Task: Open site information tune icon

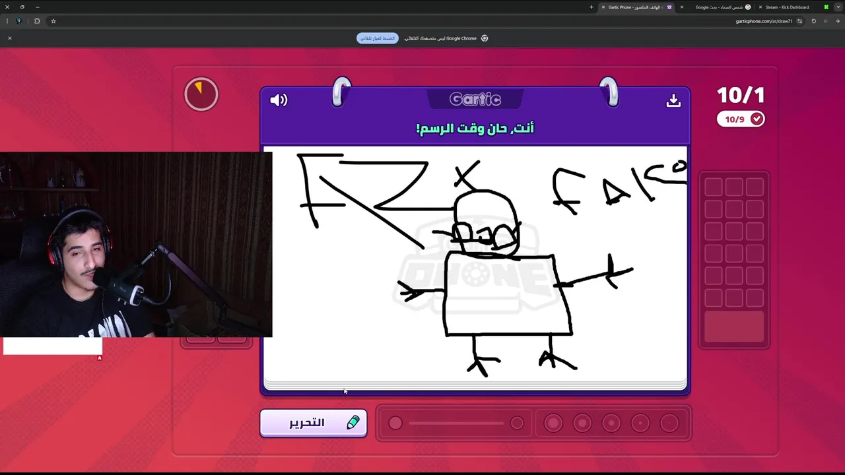Action: click(799, 21)
